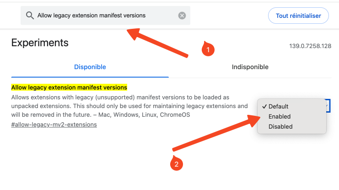Focus the flags search input field

107,16
